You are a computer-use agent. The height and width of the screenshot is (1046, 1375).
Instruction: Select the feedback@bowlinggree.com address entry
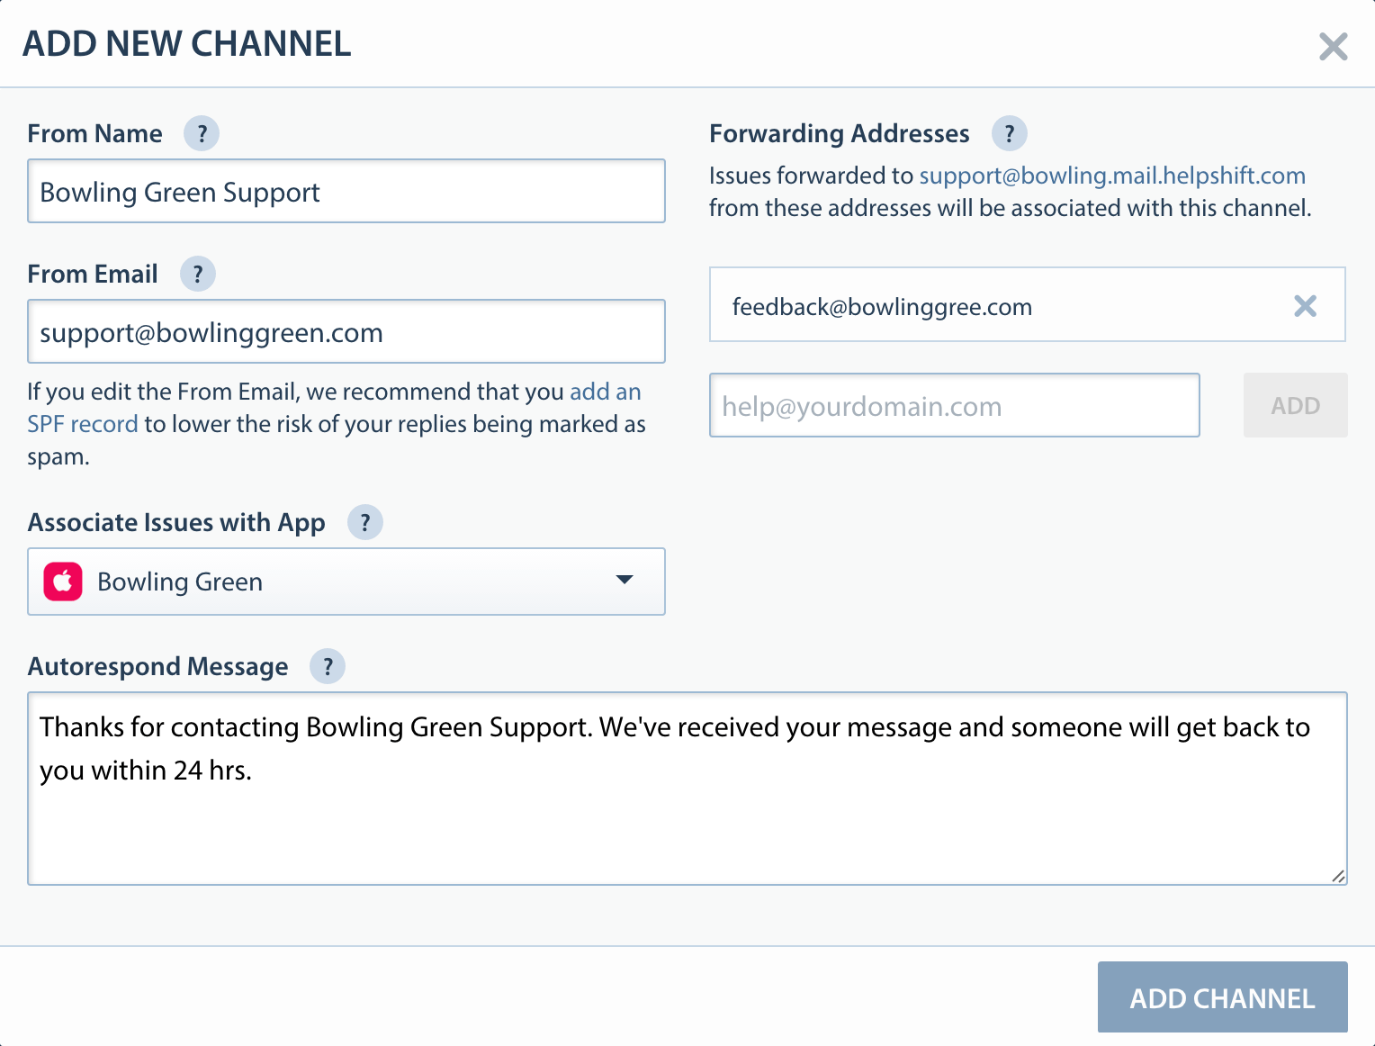[882, 307]
